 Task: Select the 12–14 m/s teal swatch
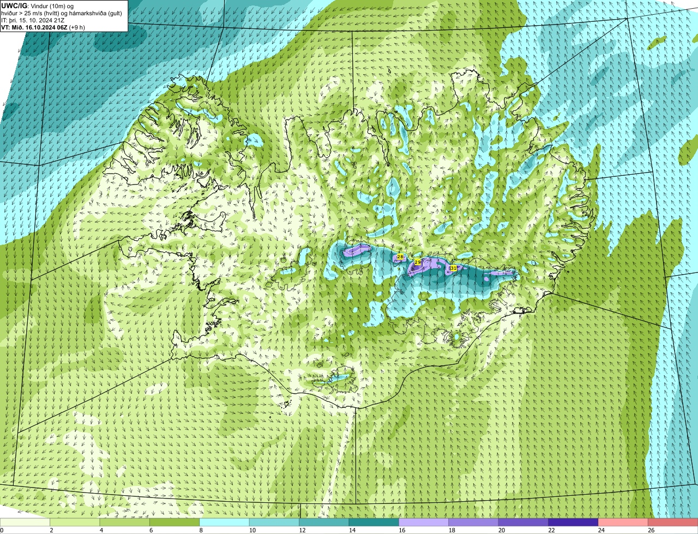click(324, 522)
